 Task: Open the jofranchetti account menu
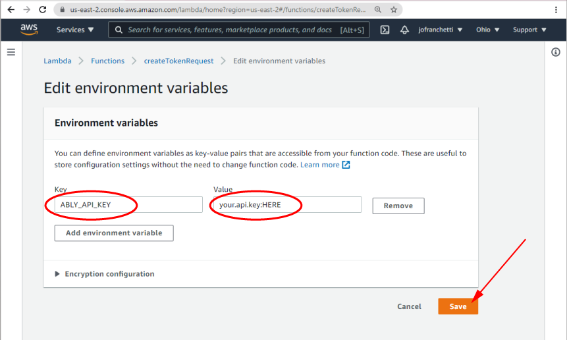(x=441, y=30)
